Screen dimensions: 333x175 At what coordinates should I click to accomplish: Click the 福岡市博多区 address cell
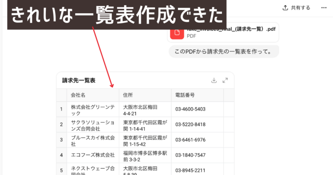tap(144, 155)
